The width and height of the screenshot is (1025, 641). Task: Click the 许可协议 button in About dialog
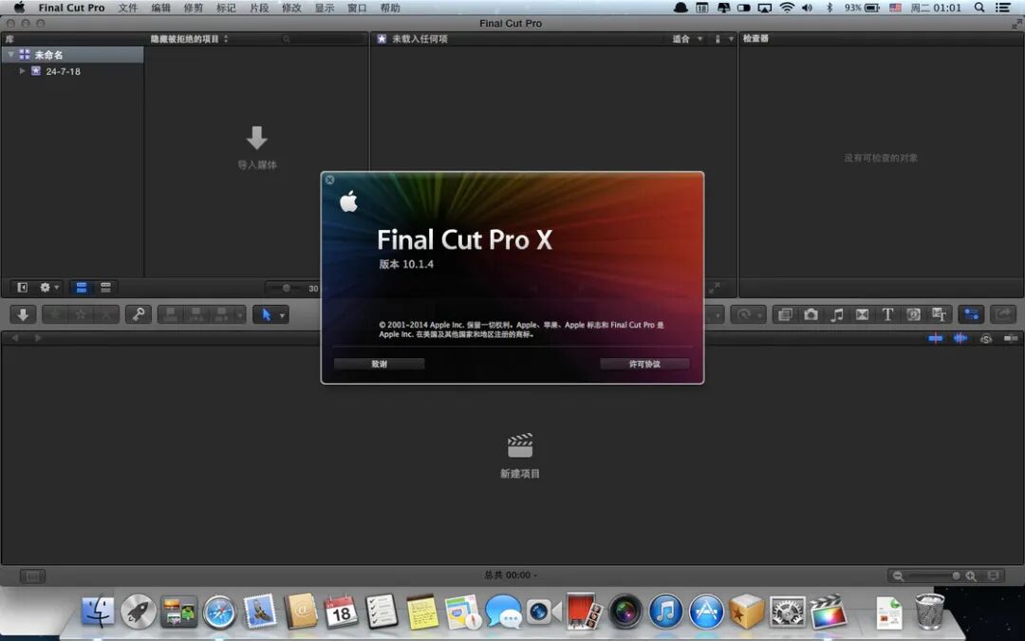click(644, 364)
